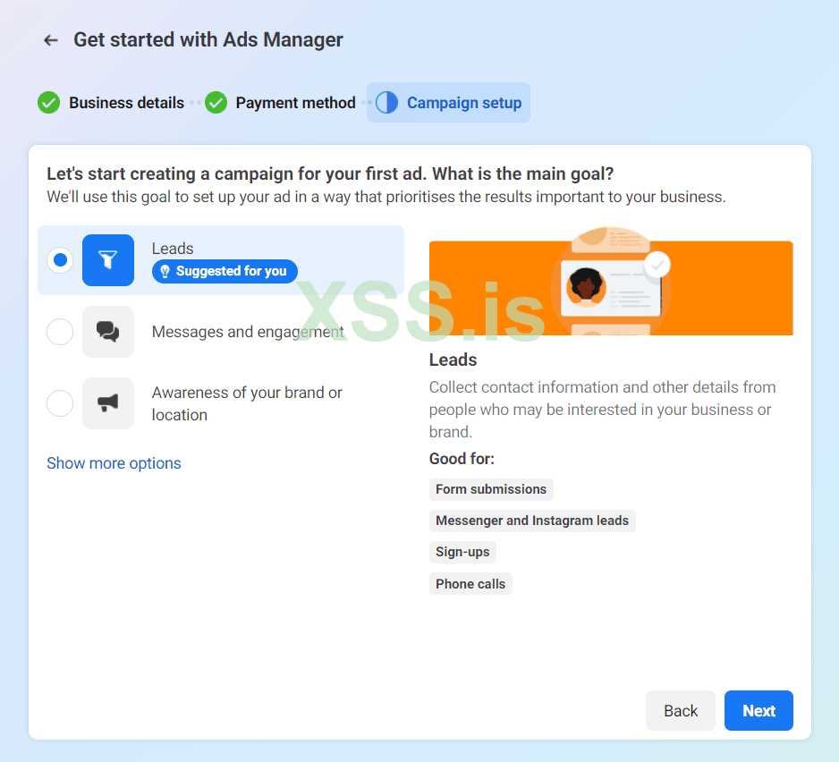
Task: Open the Campaign setup step
Action: pyautogui.click(x=463, y=103)
